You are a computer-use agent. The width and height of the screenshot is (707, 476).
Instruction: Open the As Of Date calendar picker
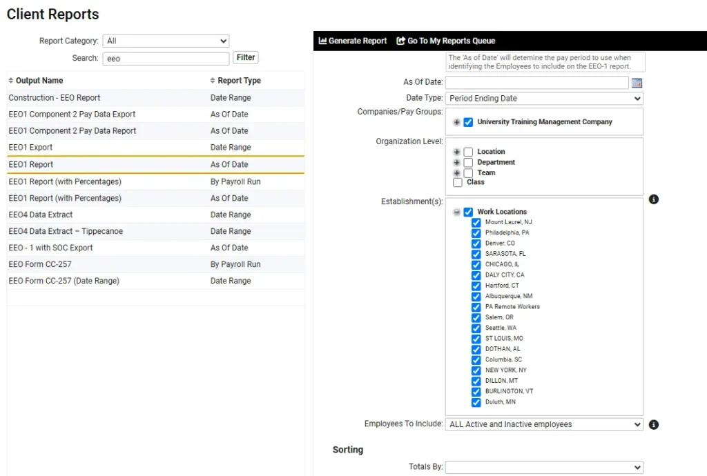(x=637, y=83)
